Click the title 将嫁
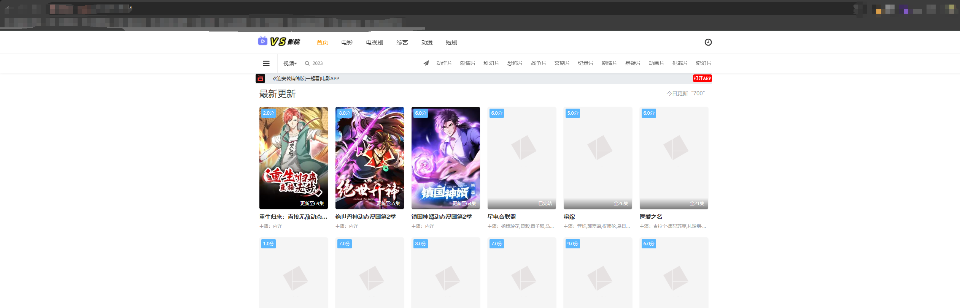 click(x=569, y=217)
